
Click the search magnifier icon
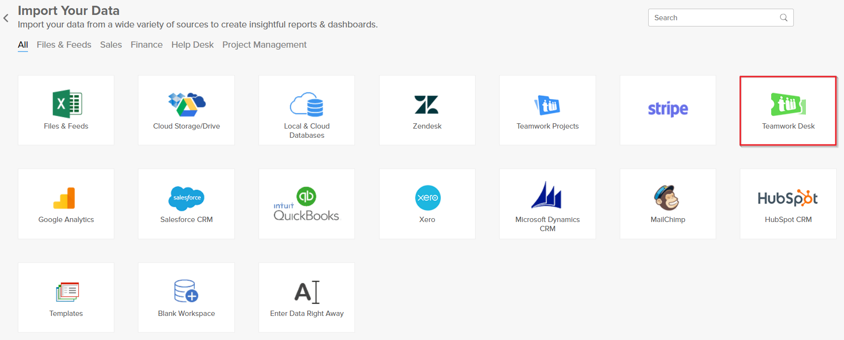784,18
